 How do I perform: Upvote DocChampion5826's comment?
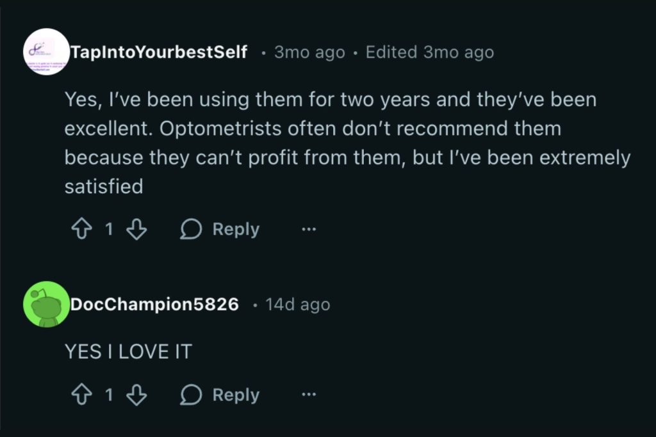[x=82, y=394]
